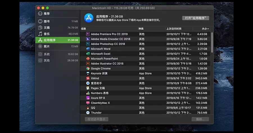The width and height of the screenshot is (253, 133).
Task: Click the Axure RP 8 app icon
Action: [x=88, y=98]
